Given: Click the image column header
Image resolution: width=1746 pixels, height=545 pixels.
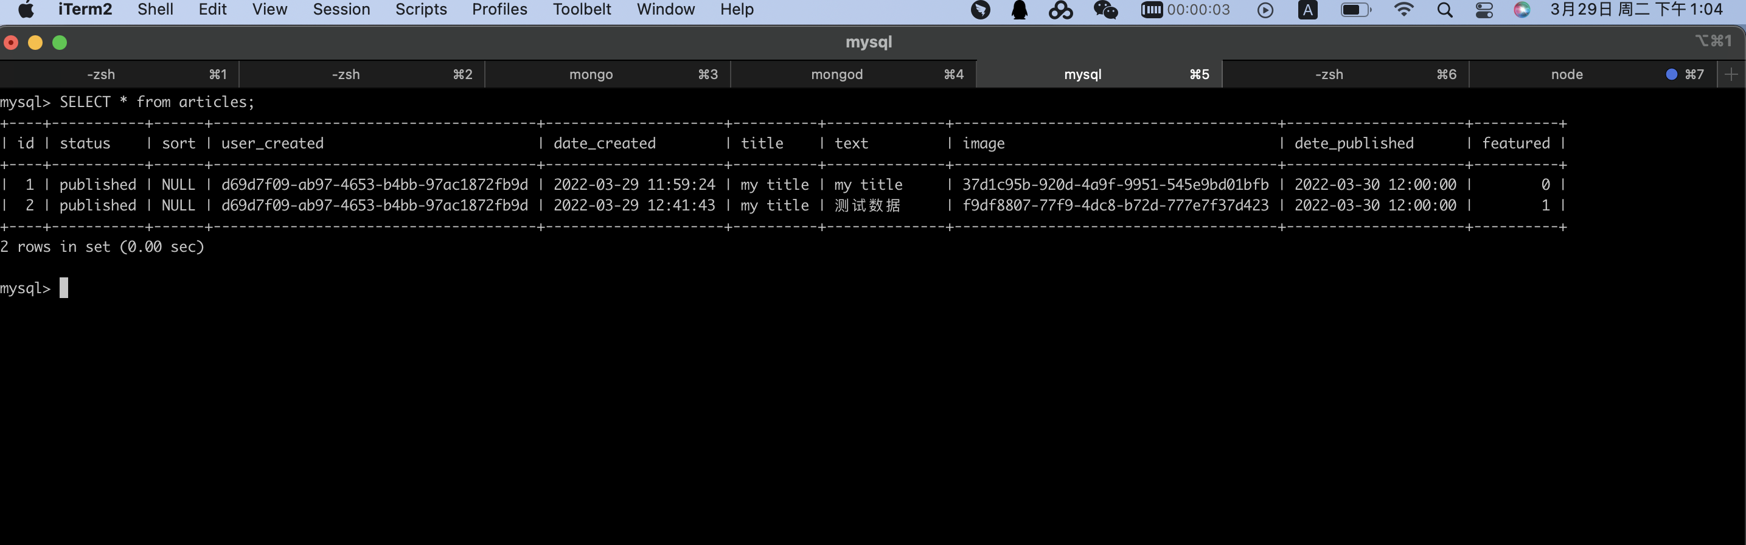Looking at the screenshot, I should point(984,144).
